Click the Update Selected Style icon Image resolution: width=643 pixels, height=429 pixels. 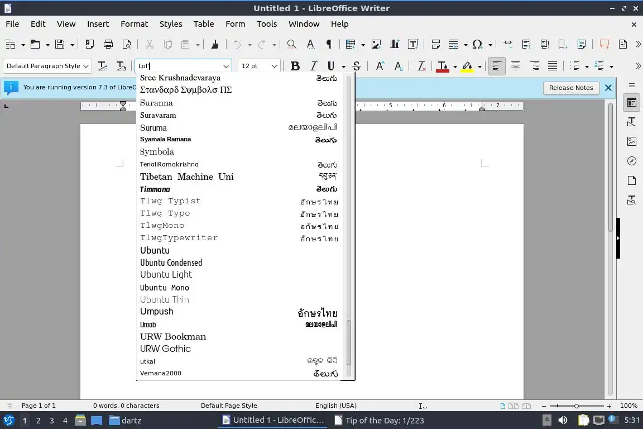[x=103, y=66]
